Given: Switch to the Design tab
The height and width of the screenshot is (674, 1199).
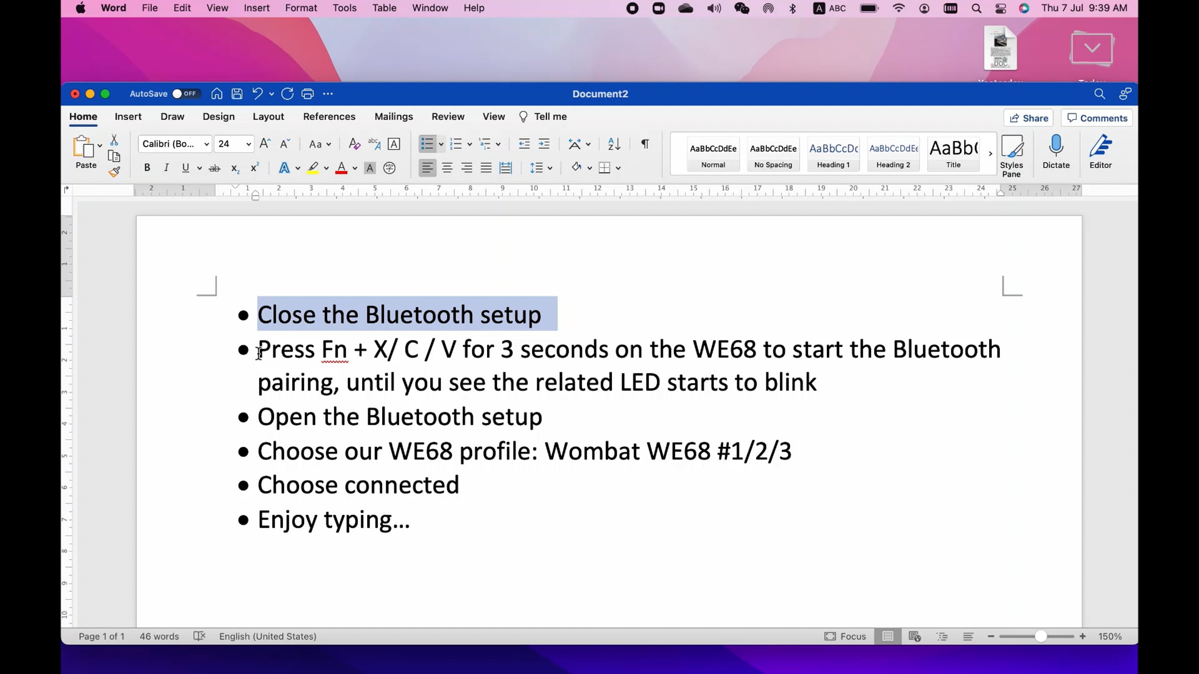Looking at the screenshot, I should coord(218,116).
